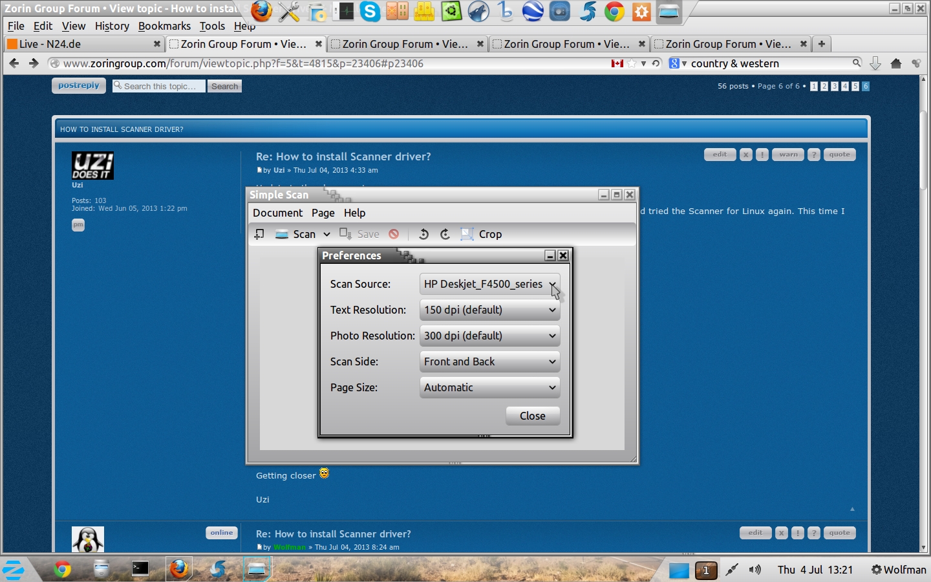Image resolution: width=931 pixels, height=582 pixels.
Task: Go back using the browser back arrow
Action: [x=14, y=63]
